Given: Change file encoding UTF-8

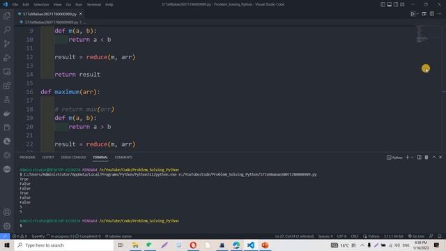Looking at the screenshot, I should (x=342, y=236).
